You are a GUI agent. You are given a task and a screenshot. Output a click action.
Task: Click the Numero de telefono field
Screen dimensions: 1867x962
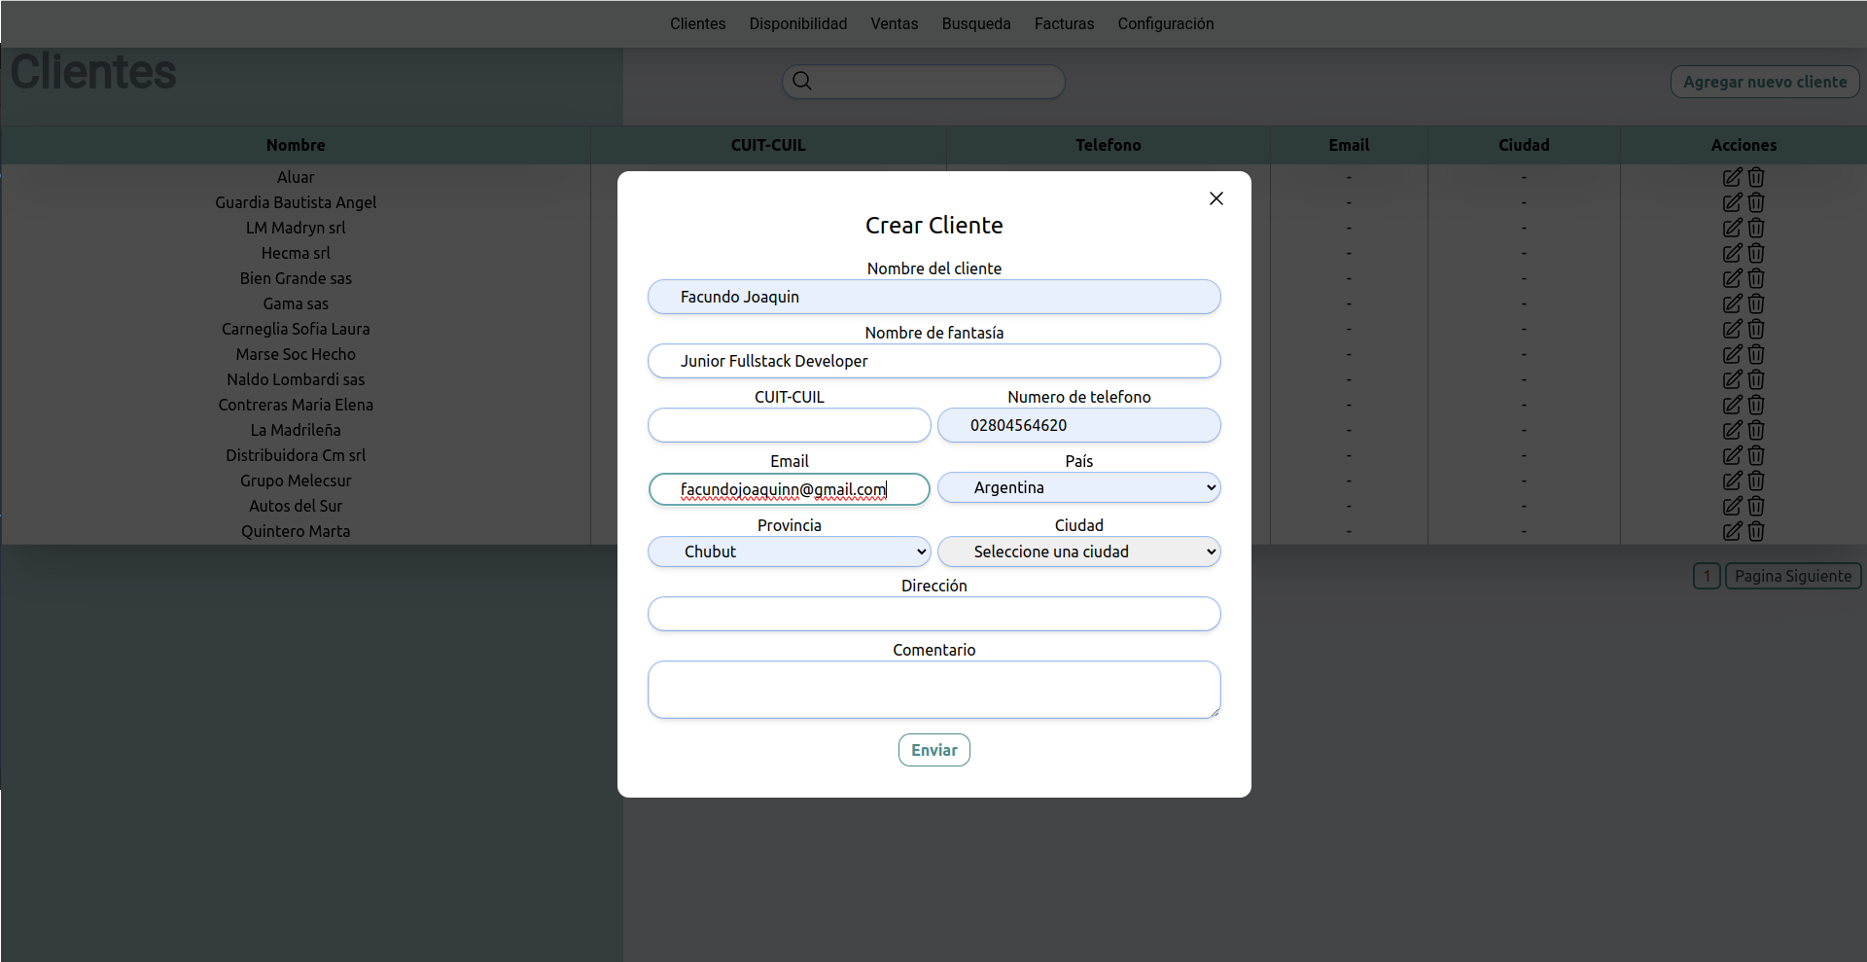pos(1079,425)
